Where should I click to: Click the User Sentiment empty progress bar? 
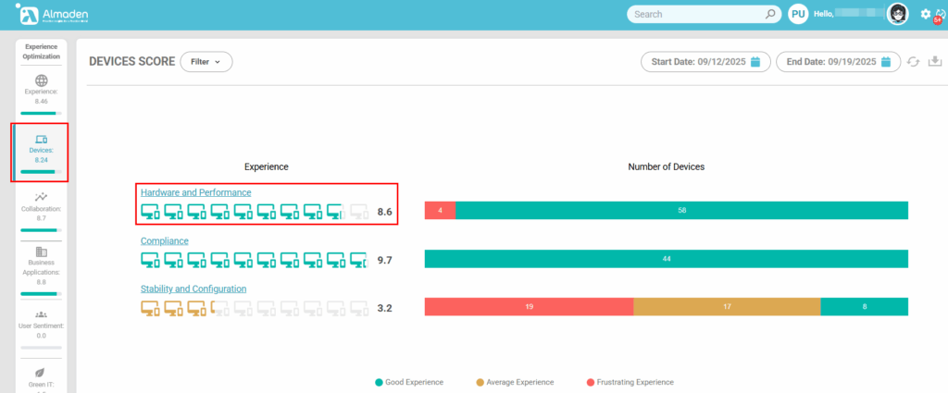point(41,348)
